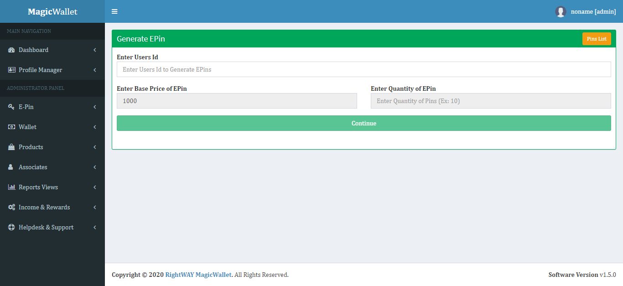Click the green Continue button

click(364, 123)
